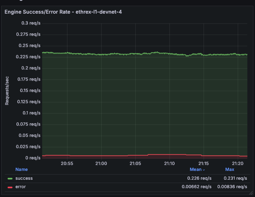The image size is (255, 197).
Task: Click the 21:15 time axis label
Action: pos(204,163)
